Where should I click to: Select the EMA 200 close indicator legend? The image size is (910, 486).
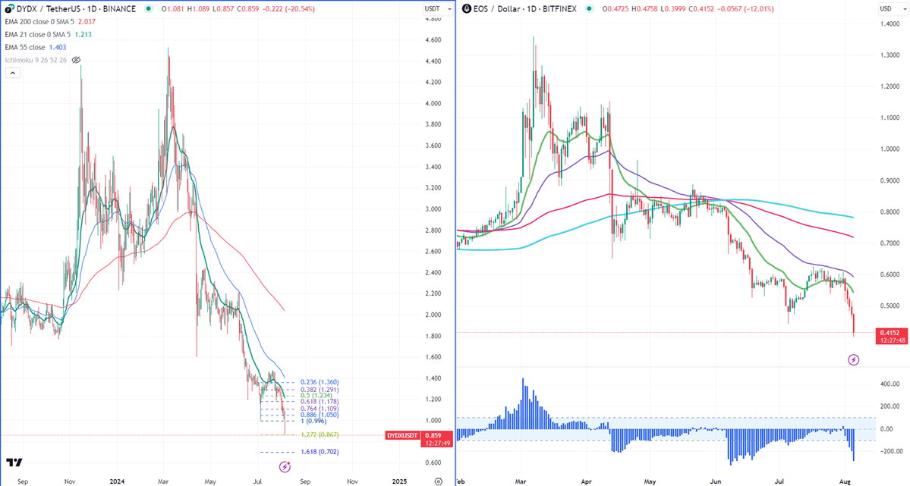41,21
